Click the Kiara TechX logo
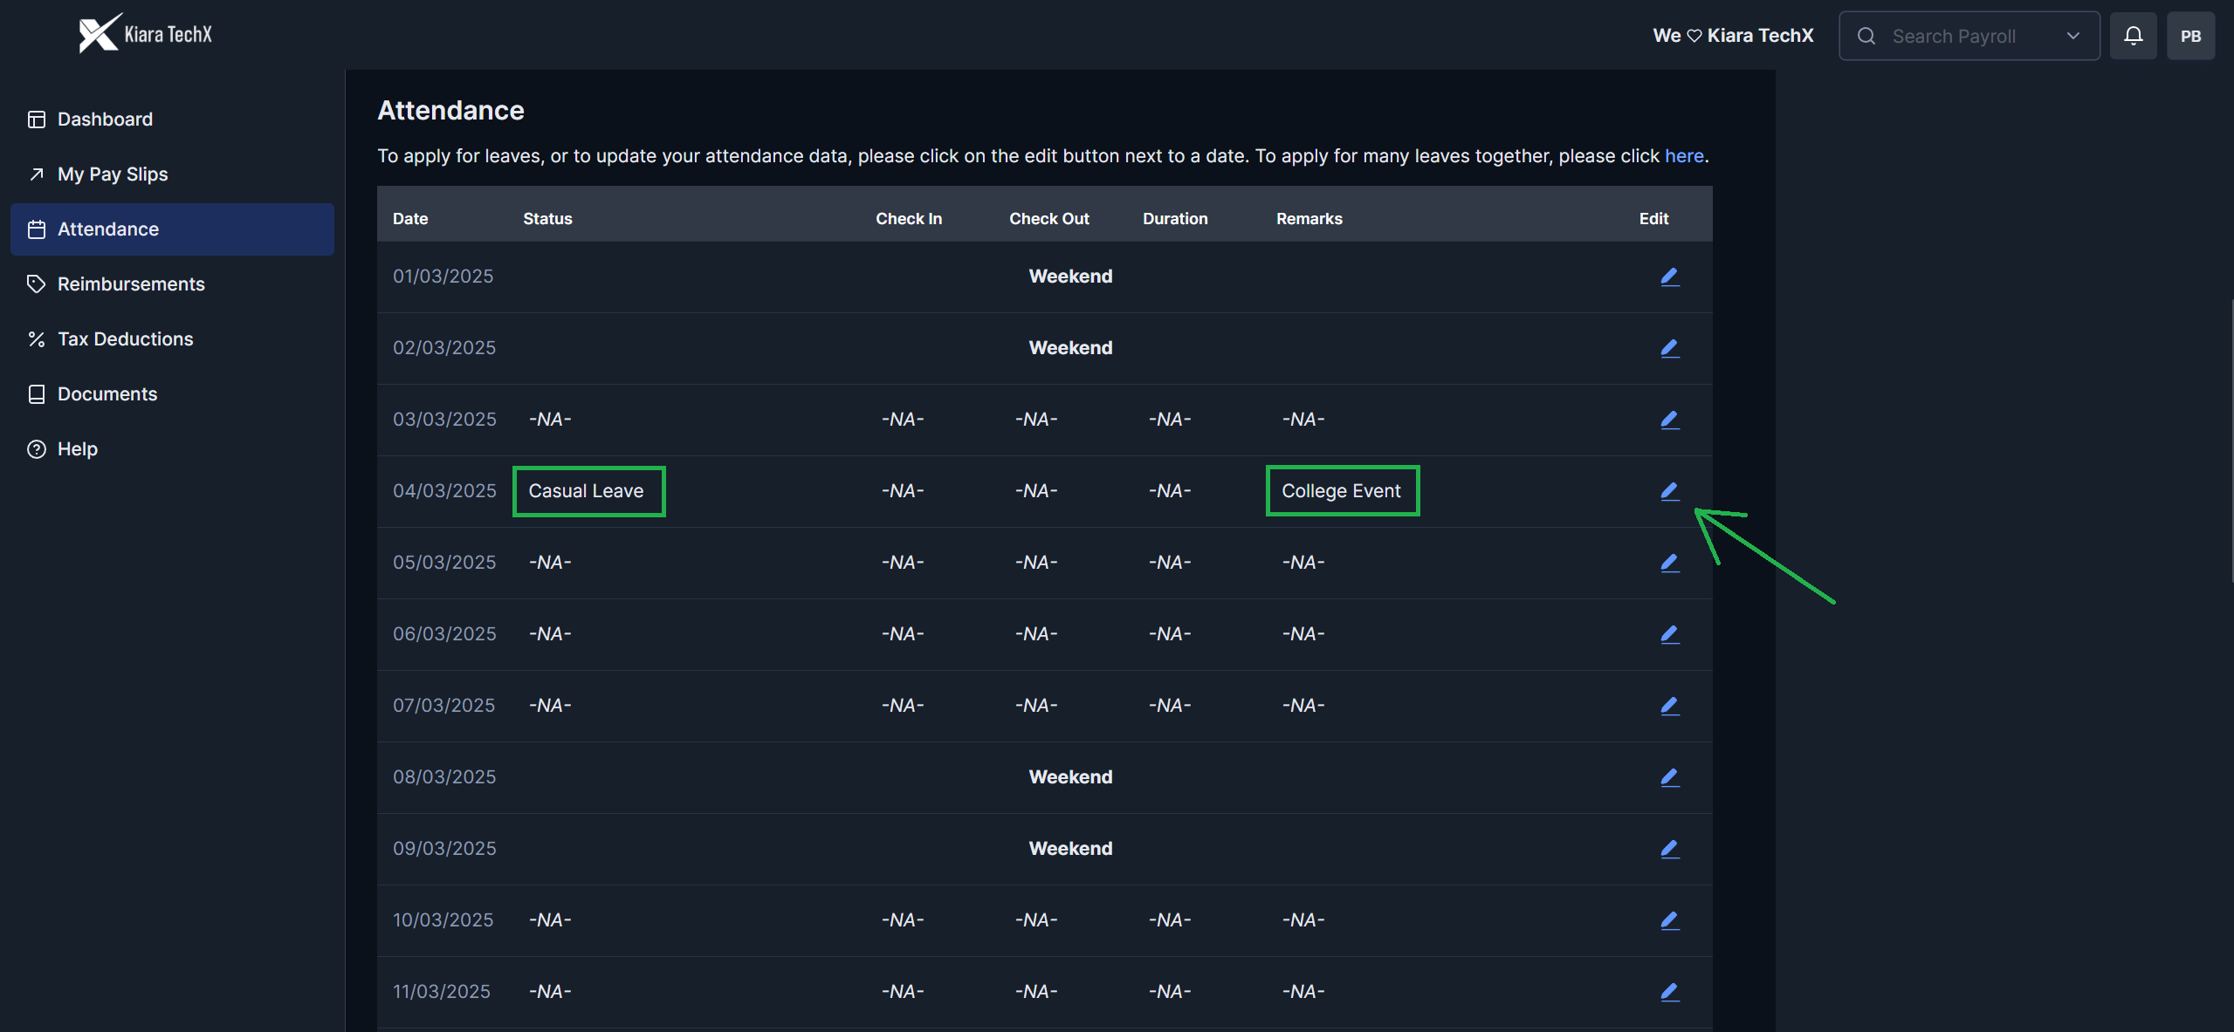 [x=145, y=34]
